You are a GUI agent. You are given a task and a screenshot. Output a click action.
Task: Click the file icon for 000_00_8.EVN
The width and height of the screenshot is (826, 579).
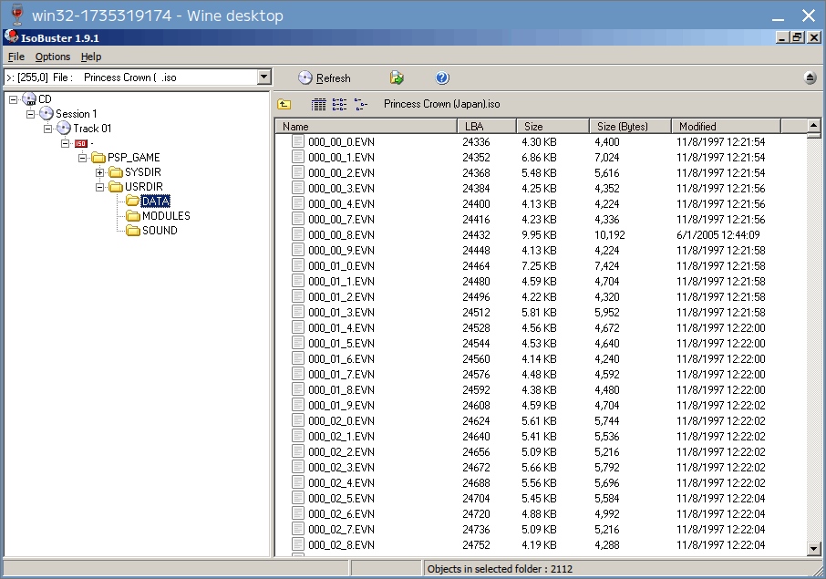click(x=298, y=234)
